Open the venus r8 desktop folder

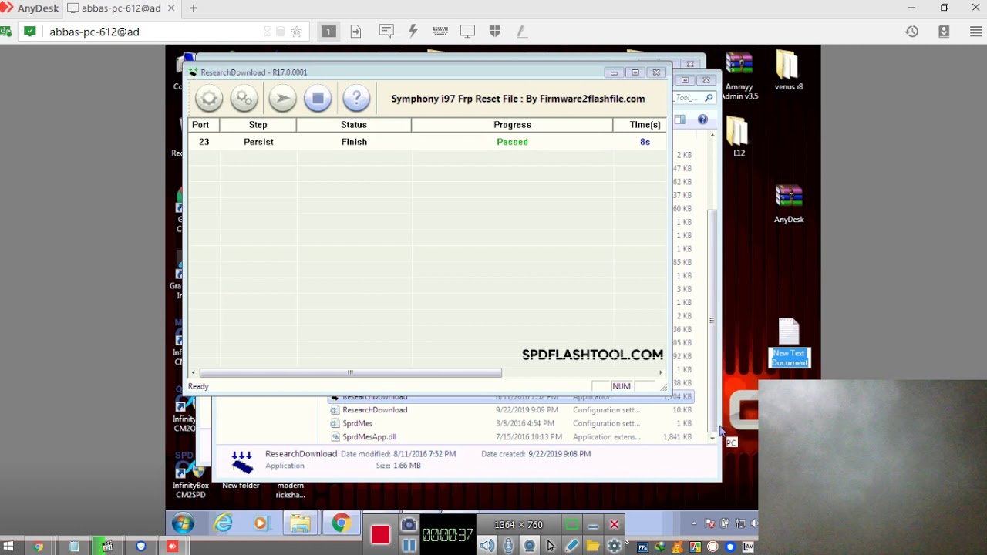click(x=788, y=71)
